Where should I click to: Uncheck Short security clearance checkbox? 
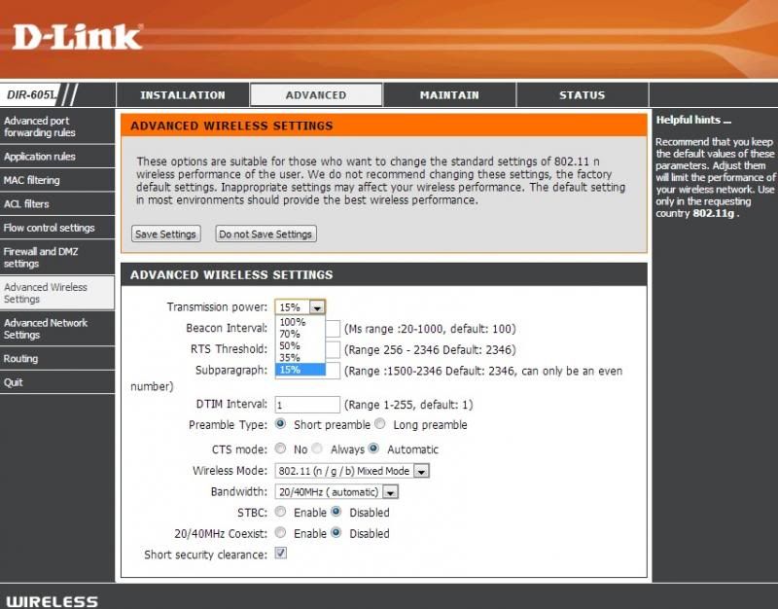pyautogui.click(x=281, y=554)
